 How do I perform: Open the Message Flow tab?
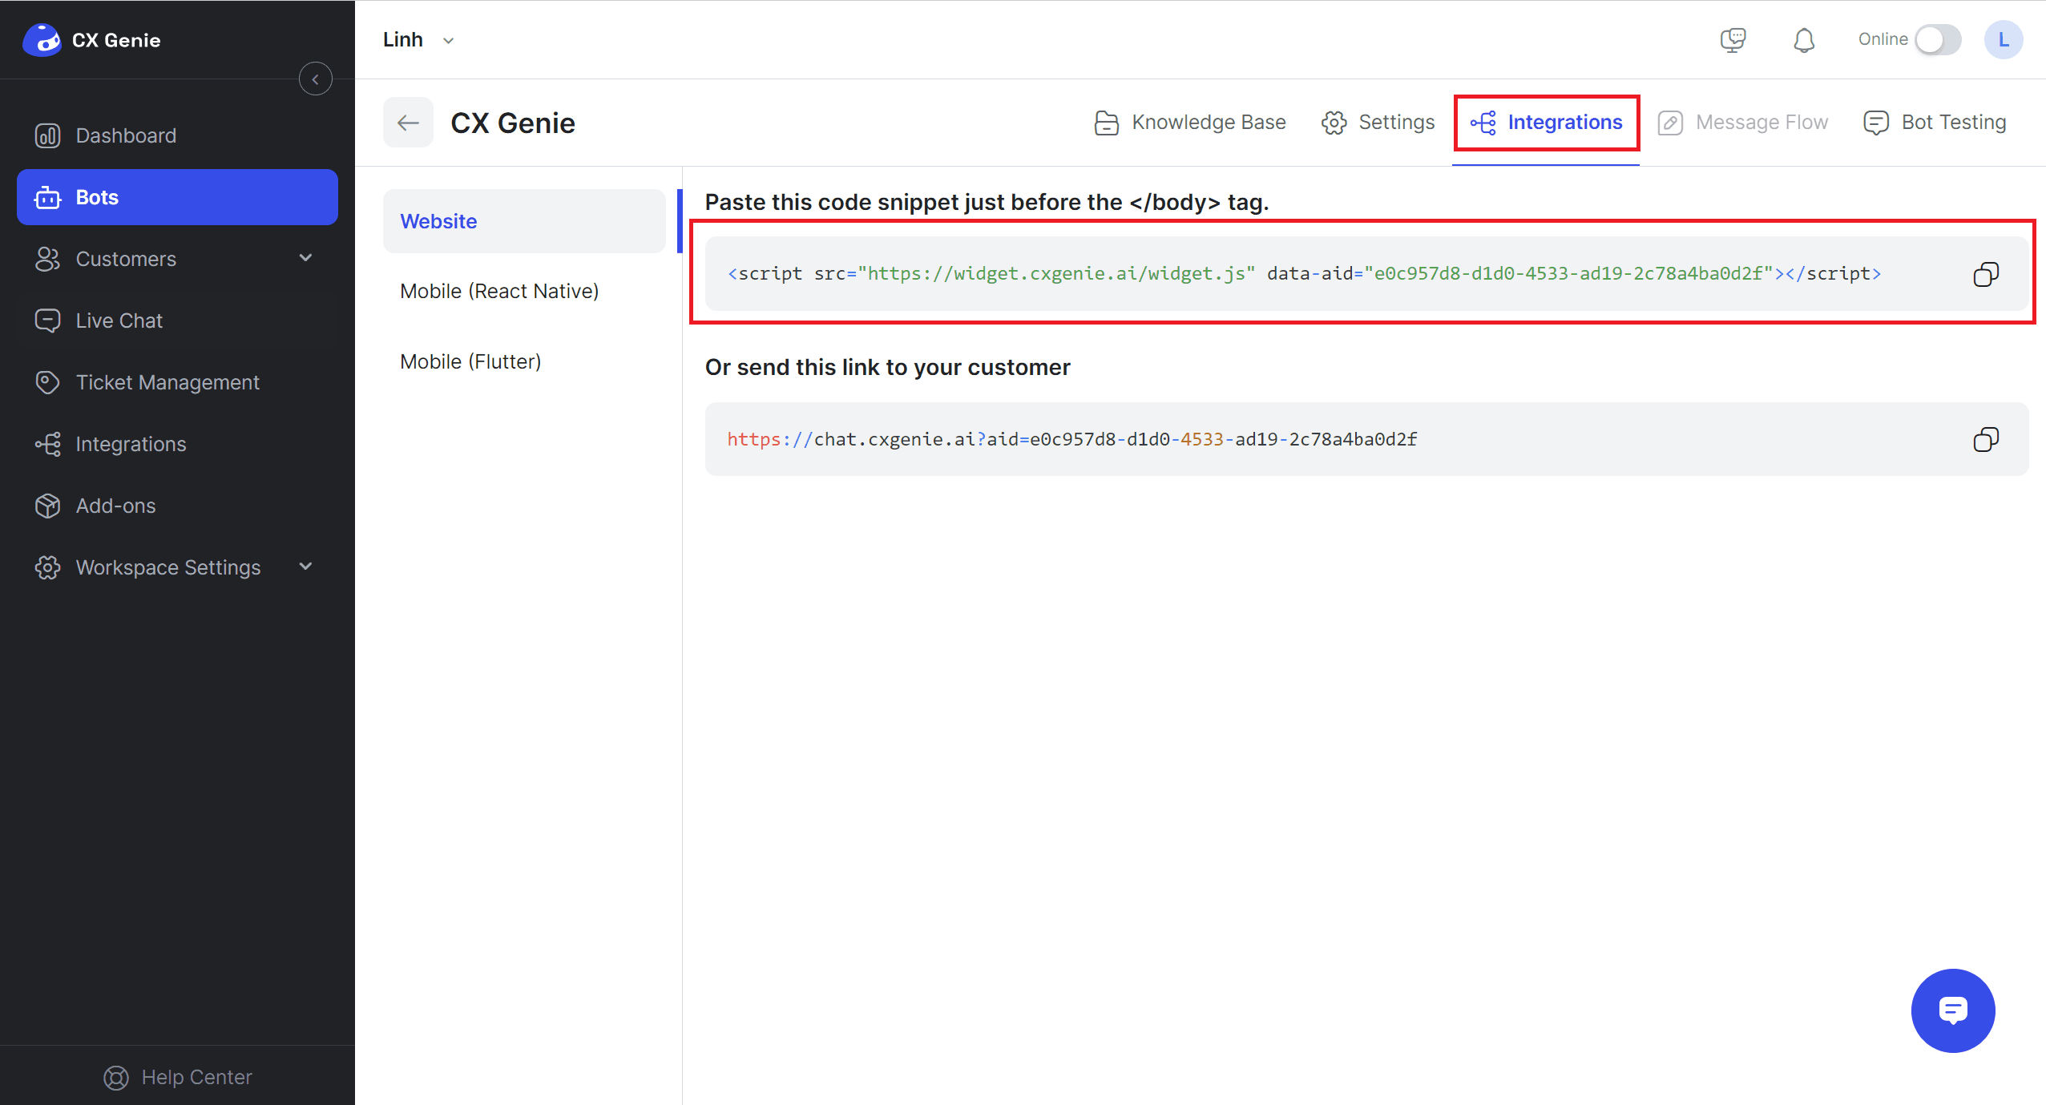(x=1743, y=123)
